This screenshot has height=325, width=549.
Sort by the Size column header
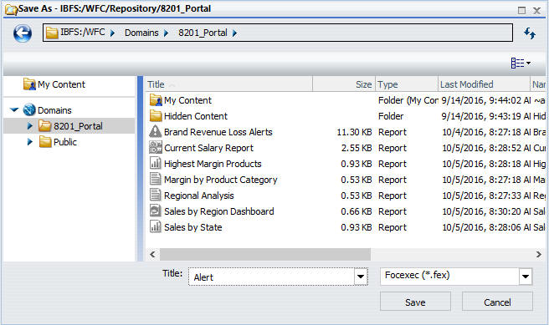click(x=344, y=84)
